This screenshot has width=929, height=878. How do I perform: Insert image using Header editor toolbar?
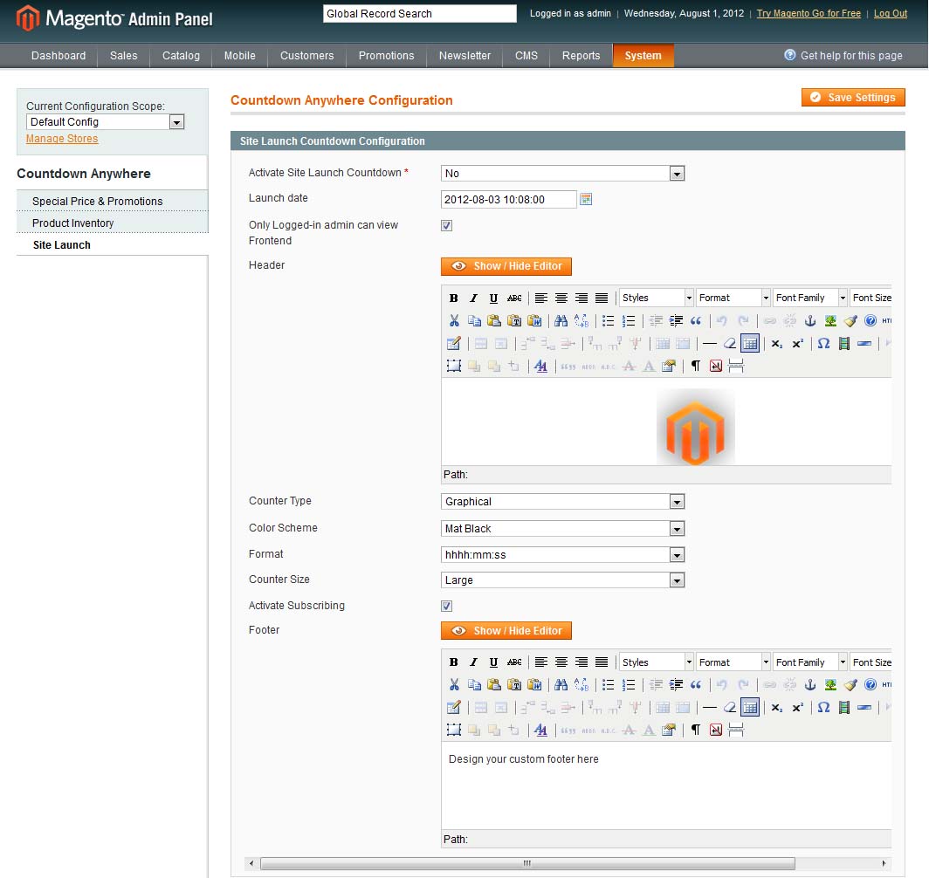tap(830, 321)
